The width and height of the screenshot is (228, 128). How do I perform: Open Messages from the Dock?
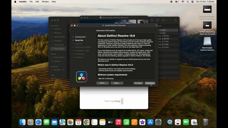click(x=46, y=122)
